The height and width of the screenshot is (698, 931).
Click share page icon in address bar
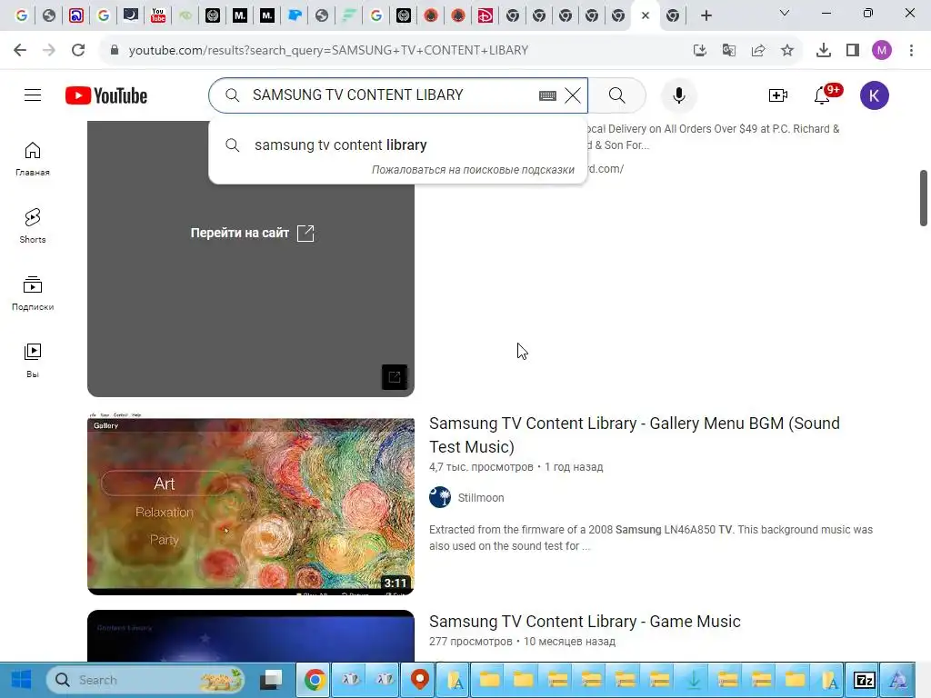pos(758,50)
